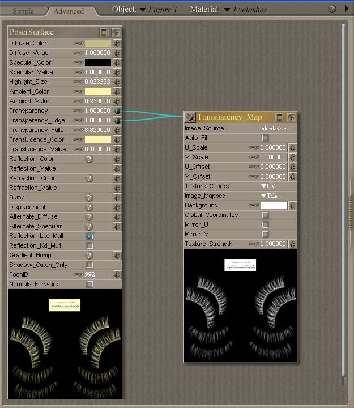Click the Alternate_Diffuse question mark icon
Screen dimensions: 354x408
pos(89,216)
